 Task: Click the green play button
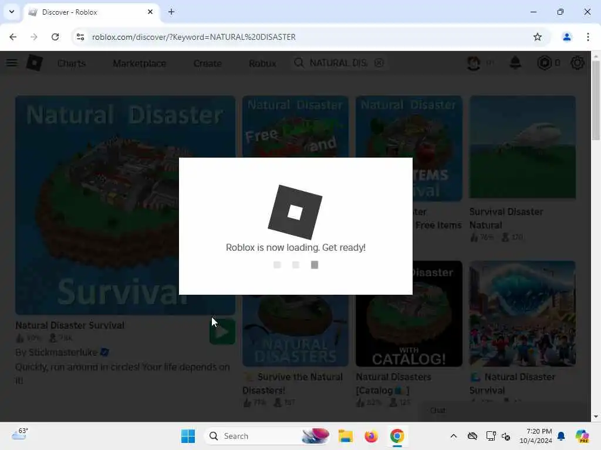coord(222,332)
